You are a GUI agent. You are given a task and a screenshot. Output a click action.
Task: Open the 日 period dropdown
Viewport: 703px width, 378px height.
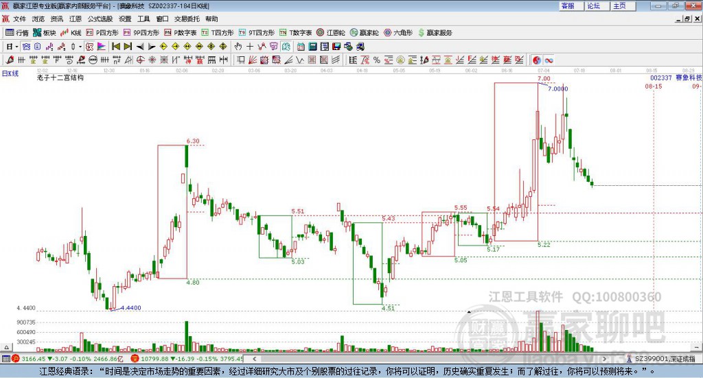point(12,47)
